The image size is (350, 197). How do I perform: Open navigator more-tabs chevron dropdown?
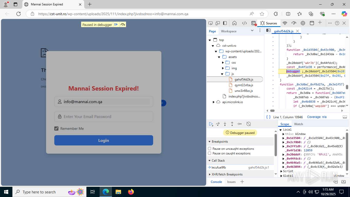[x=252, y=31]
